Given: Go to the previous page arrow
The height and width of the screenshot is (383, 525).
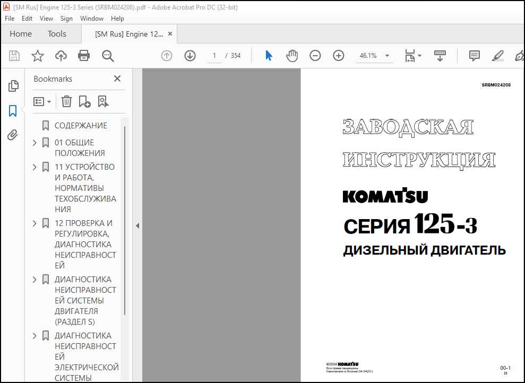Looking at the screenshot, I should click(x=166, y=56).
